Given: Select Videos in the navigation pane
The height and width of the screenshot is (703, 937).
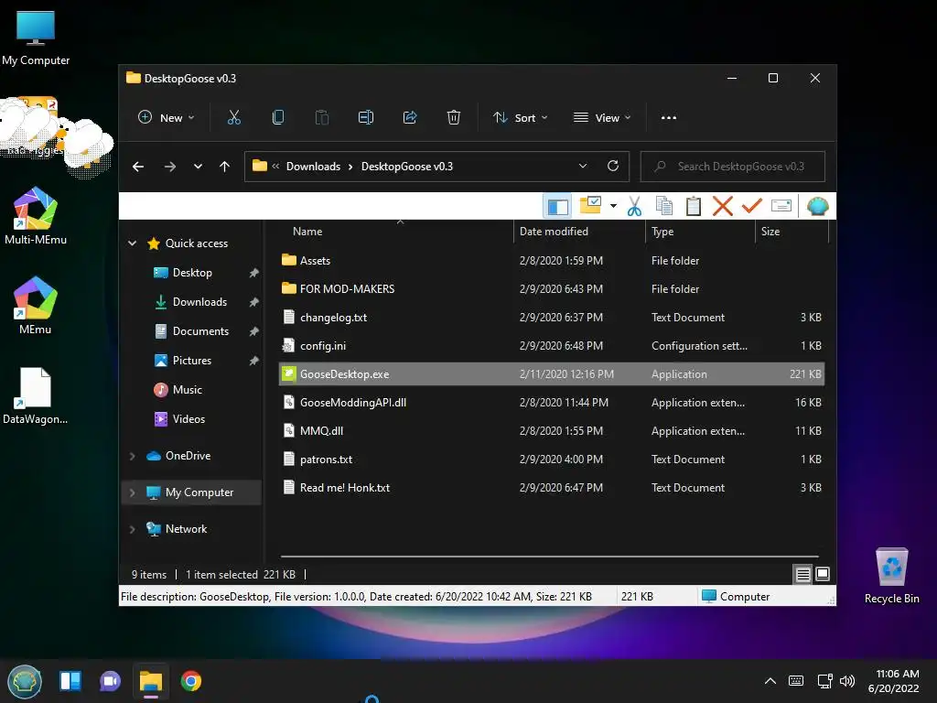Looking at the screenshot, I should click(188, 419).
